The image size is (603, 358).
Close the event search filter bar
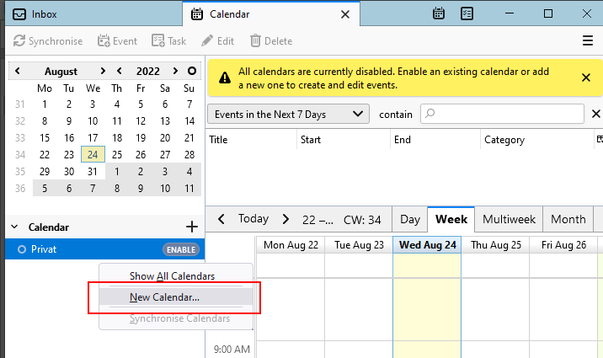596,114
